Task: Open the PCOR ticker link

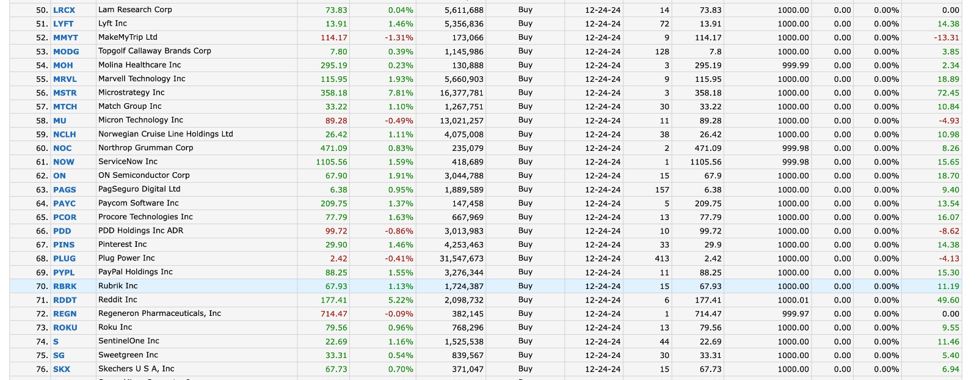Action: (65, 217)
